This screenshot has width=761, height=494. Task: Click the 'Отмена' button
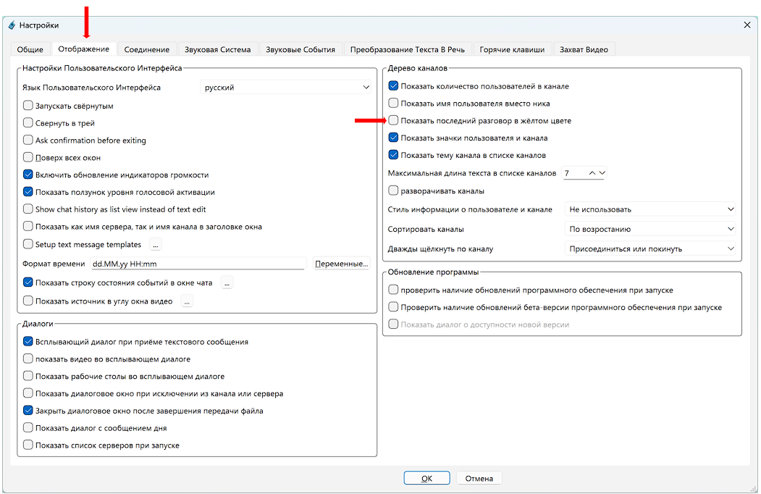pyautogui.click(x=479, y=478)
